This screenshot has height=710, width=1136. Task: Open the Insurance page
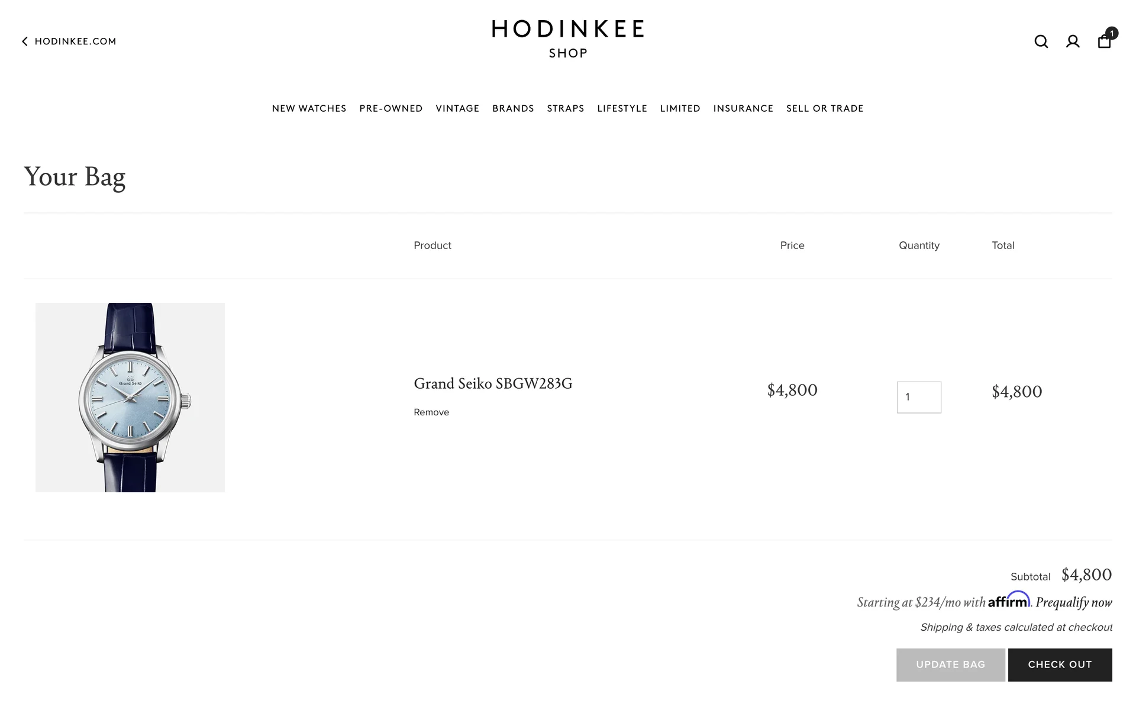[743, 108]
